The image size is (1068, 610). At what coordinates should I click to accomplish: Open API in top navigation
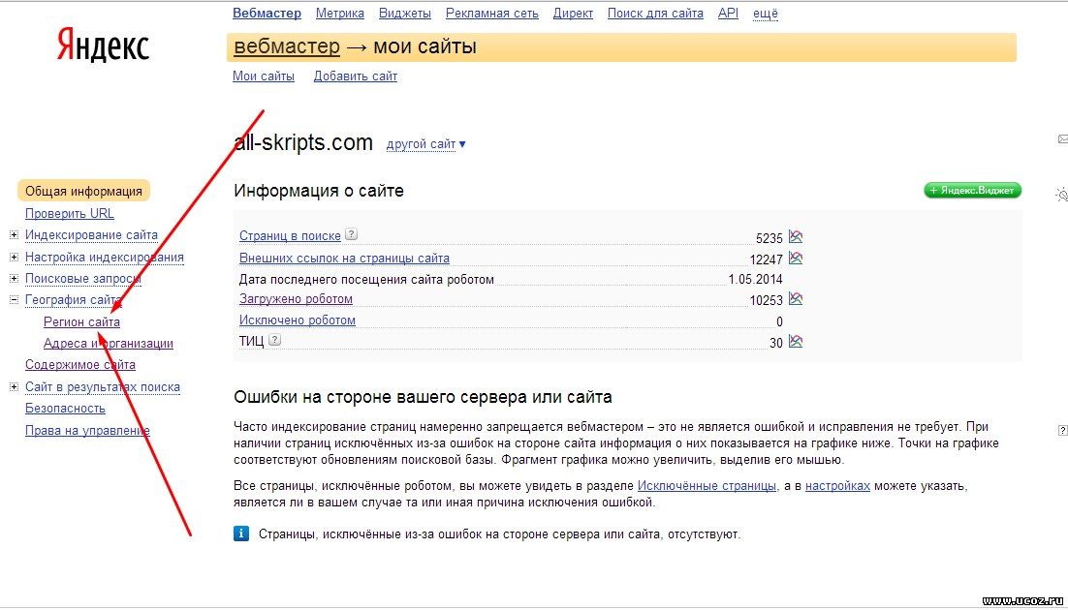[x=728, y=13]
